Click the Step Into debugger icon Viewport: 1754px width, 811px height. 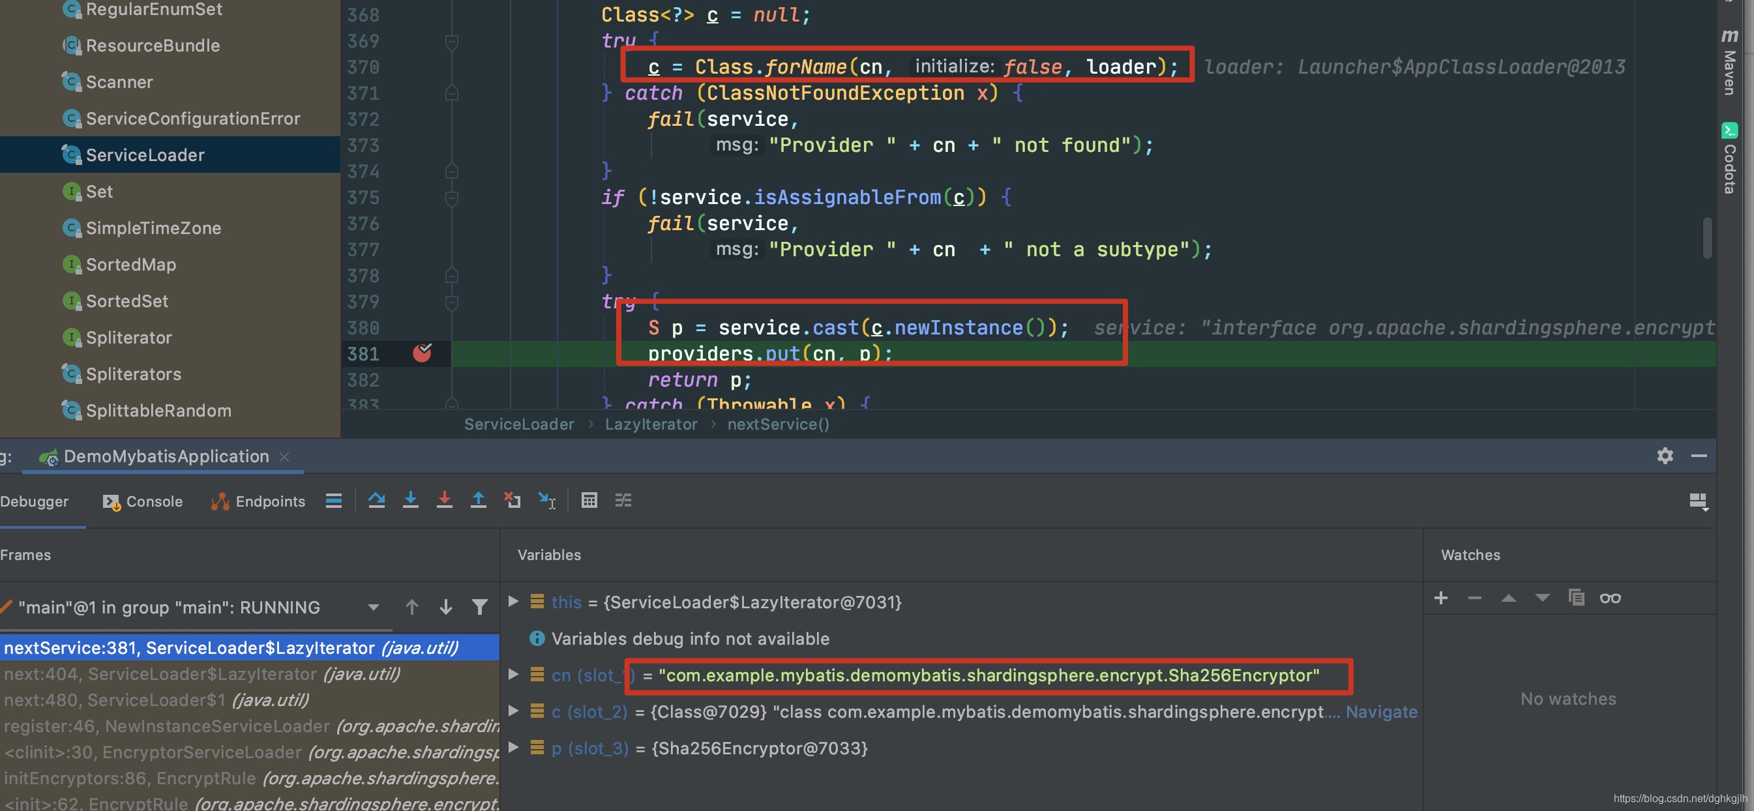coord(411,501)
